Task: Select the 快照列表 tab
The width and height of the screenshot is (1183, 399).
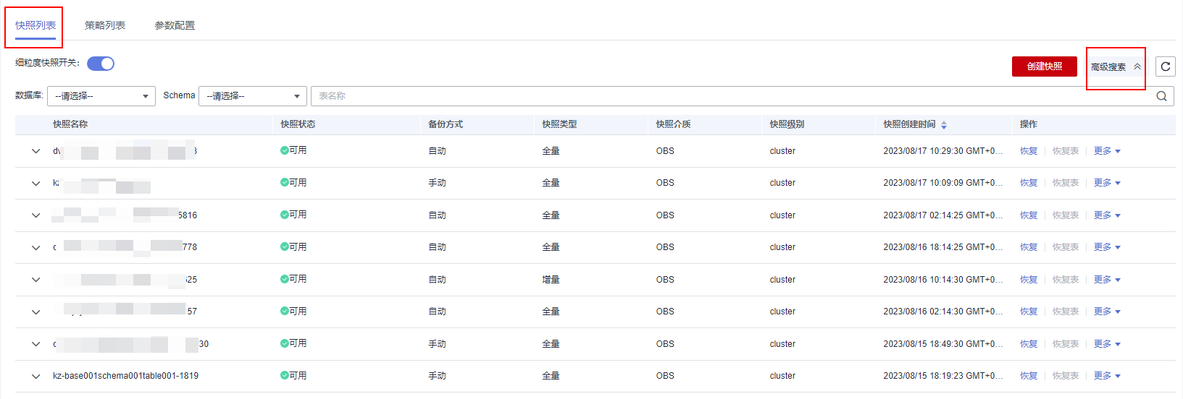Action: [35, 25]
